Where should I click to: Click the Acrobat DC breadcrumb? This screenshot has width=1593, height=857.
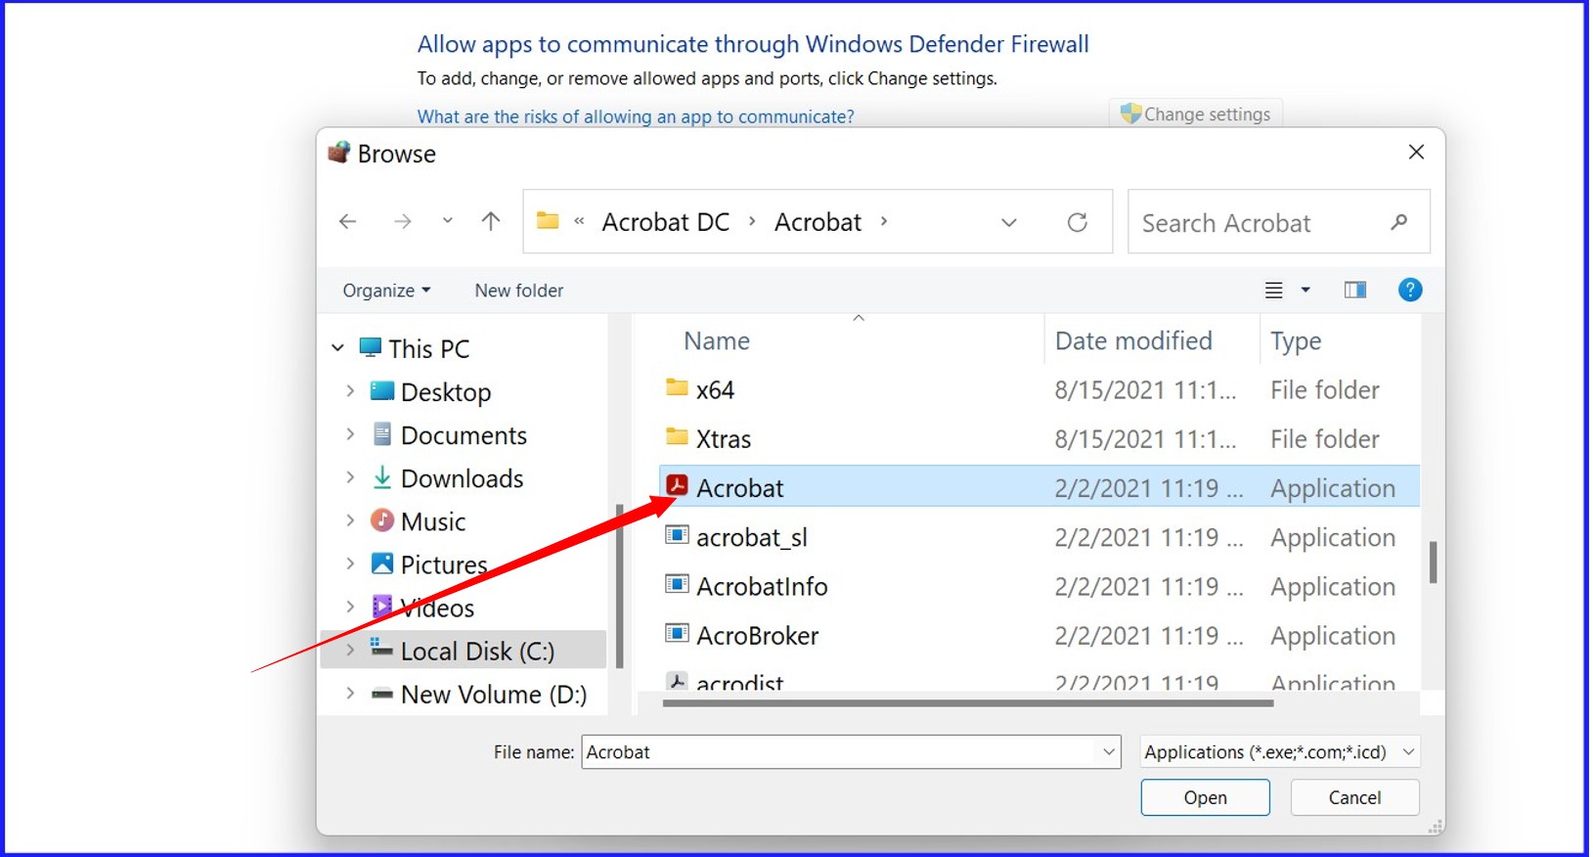tap(666, 222)
